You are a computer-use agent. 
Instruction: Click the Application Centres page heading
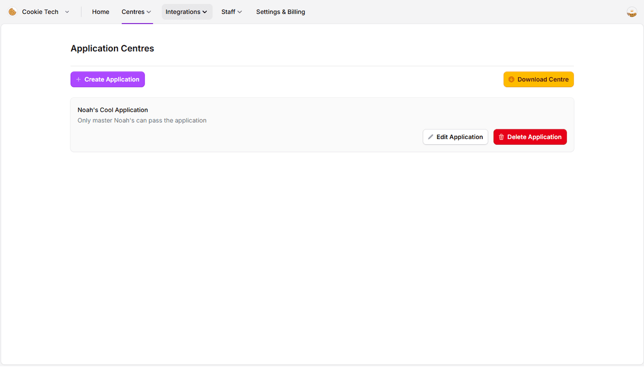[x=112, y=48]
